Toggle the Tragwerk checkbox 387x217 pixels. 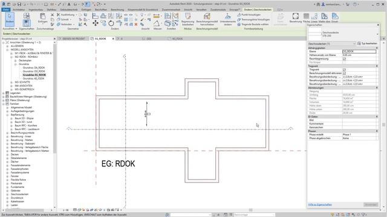pyautogui.click(x=344, y=70)
